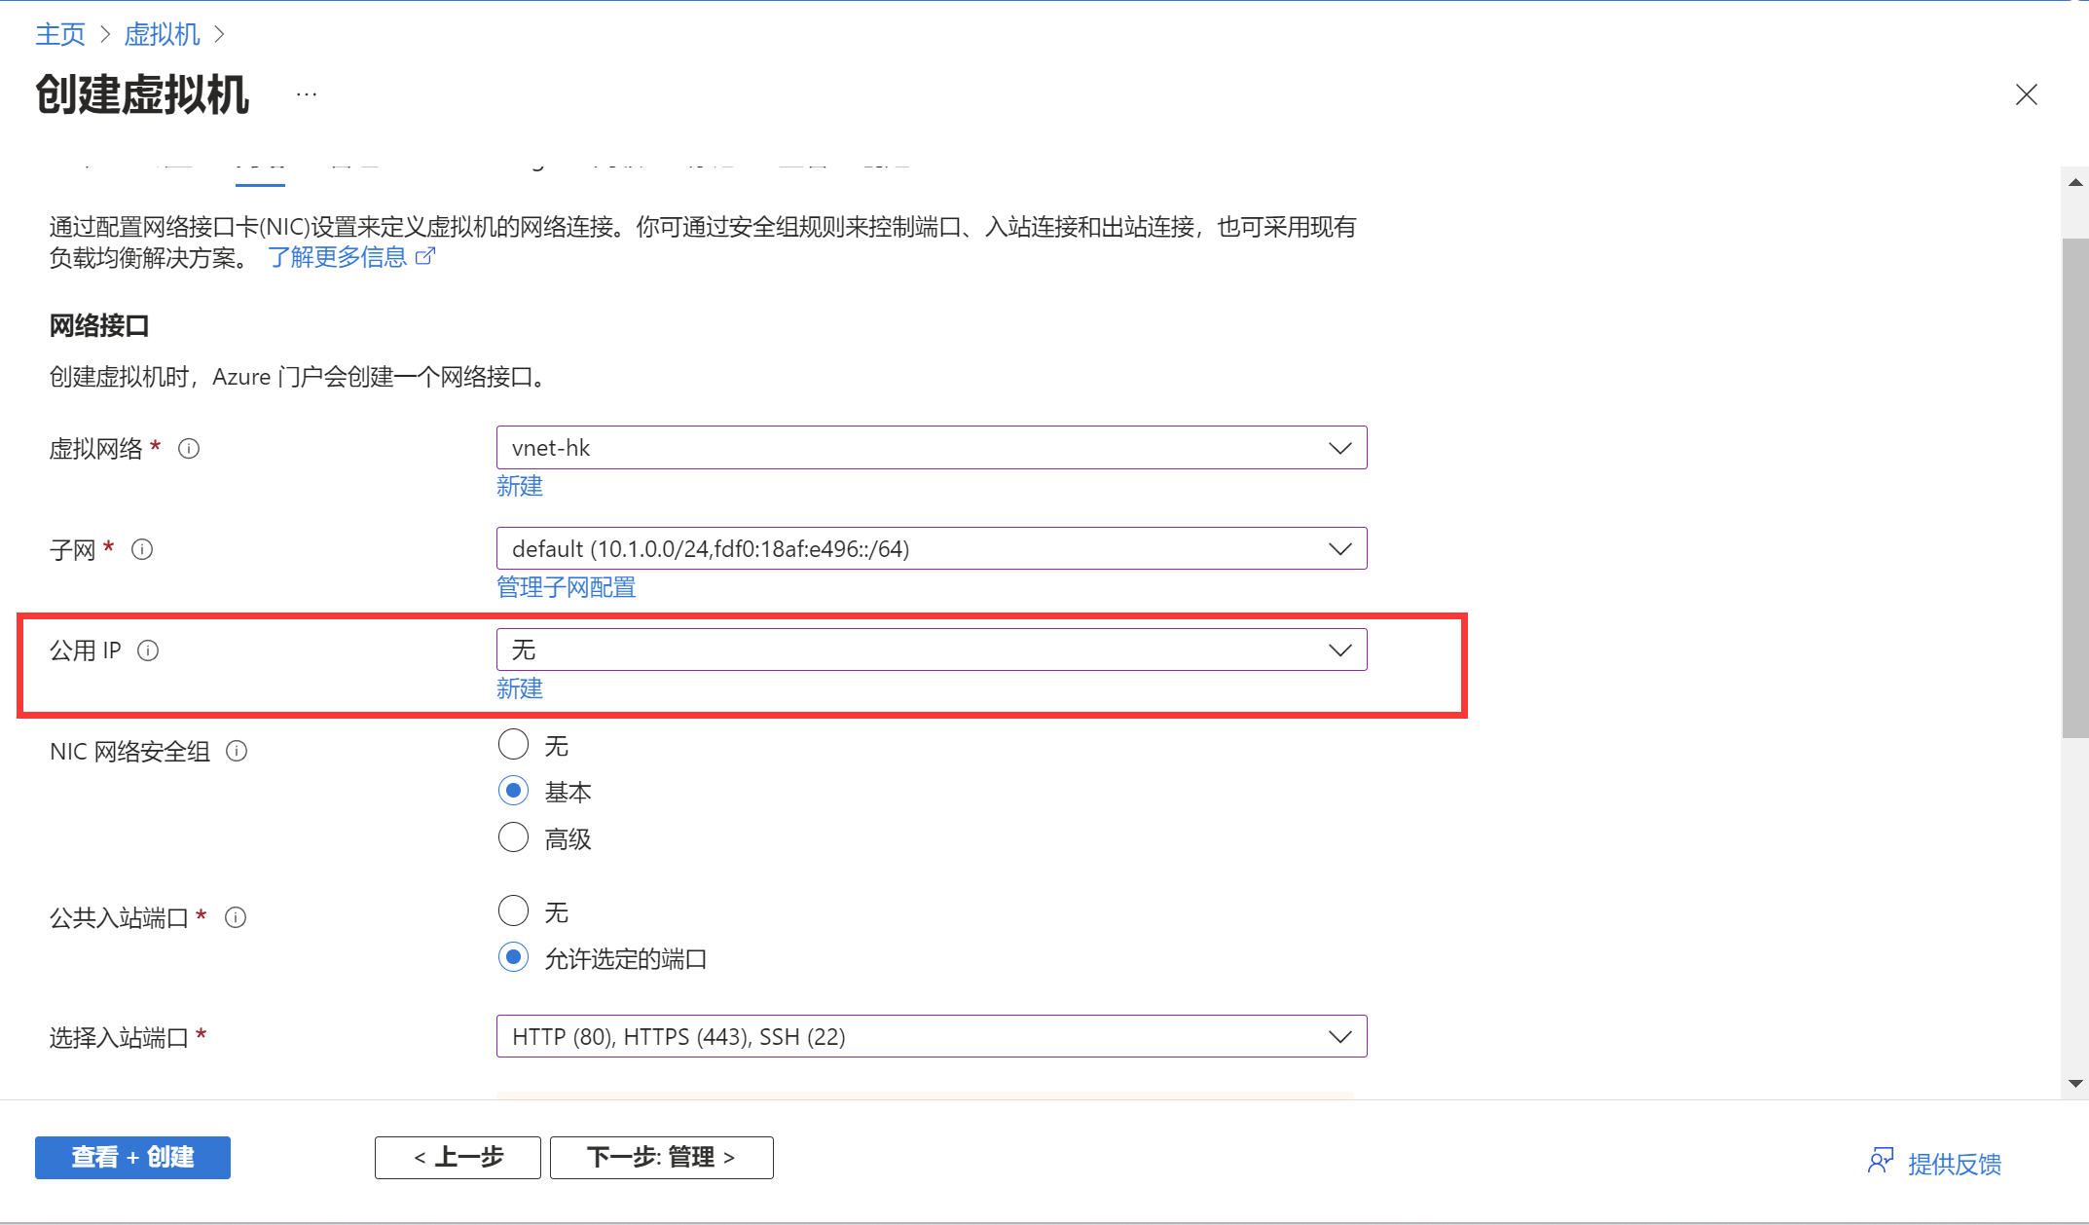Select 高级 NIC security group option
2089x1225 pixels.
[513, 837]
